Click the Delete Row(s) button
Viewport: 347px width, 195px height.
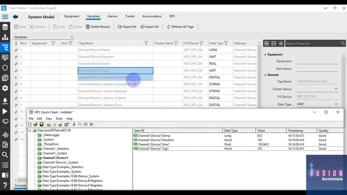98,27
